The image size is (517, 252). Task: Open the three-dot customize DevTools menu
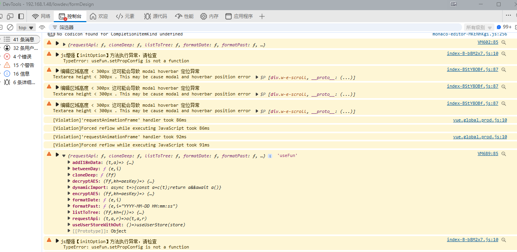508,16
